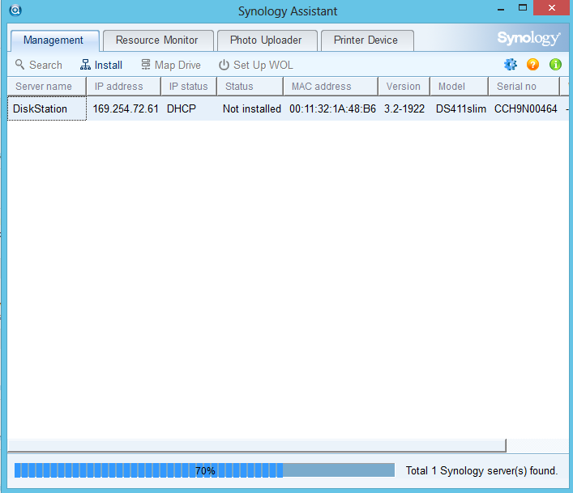Viewport: 573px width, 493px height.
Task: Click Set Up WOL in toolbar
Action: pyautogui.click(x=255, y=65)
